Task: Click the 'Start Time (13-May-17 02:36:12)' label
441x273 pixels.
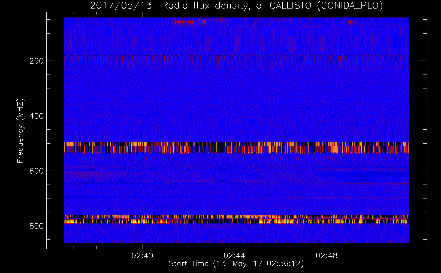Action: tap(236, 264)
